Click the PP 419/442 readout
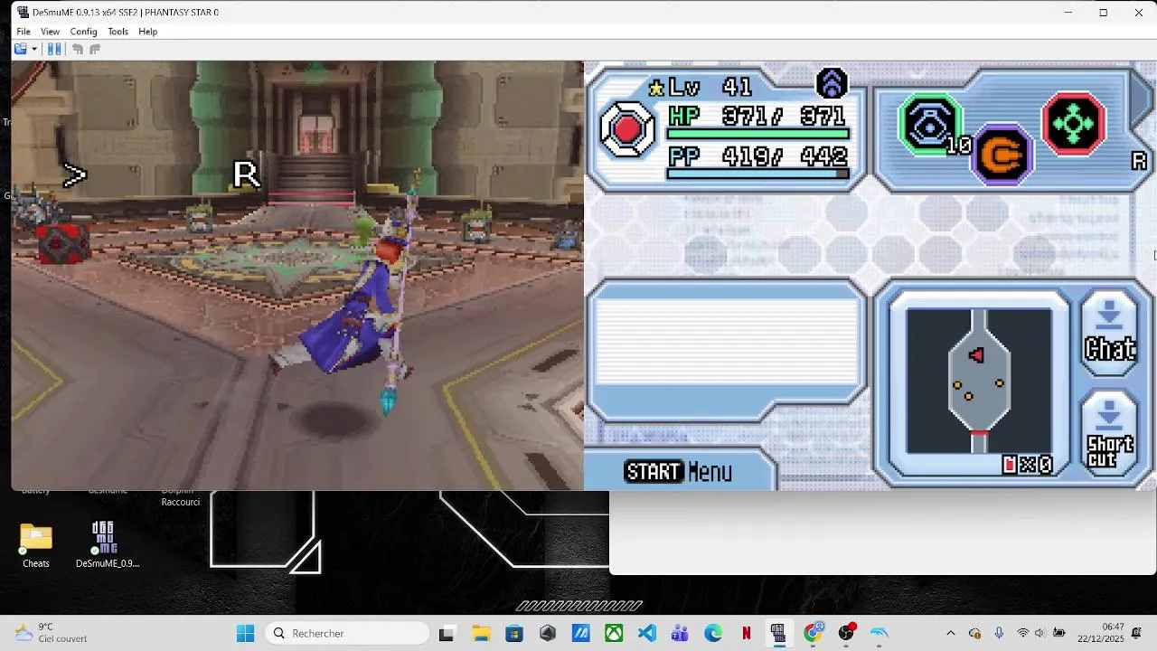 [757, 156]
